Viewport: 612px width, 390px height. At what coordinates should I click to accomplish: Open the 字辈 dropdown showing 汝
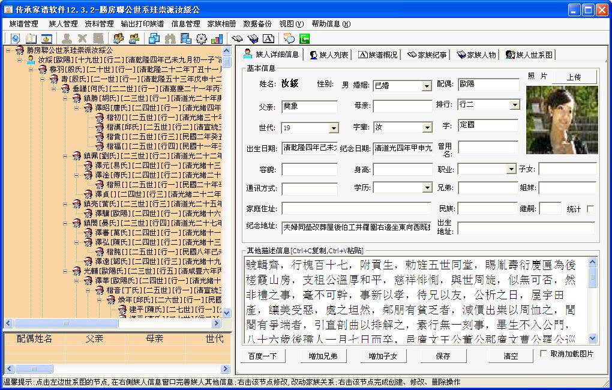pos(427,128)
